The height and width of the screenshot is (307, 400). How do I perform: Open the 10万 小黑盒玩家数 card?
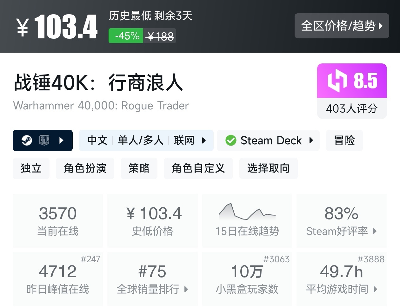pyautogui.click(x=247, y=279)
